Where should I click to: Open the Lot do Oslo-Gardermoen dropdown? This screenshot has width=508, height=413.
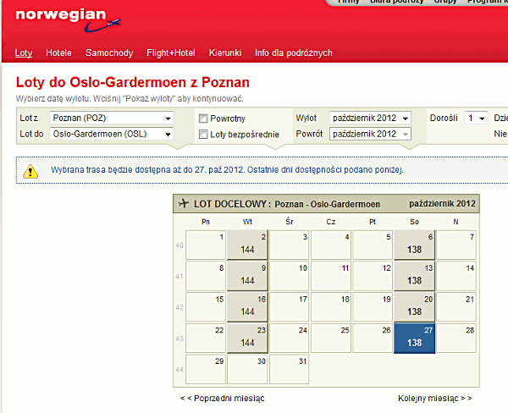pyautogui.click(x=112, y=134)
